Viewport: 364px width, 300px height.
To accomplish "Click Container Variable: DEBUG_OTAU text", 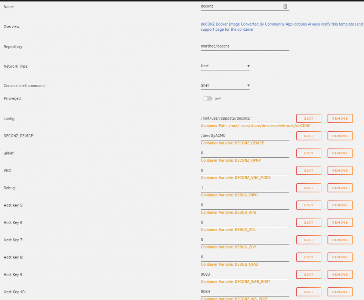I will click(229, 264).
